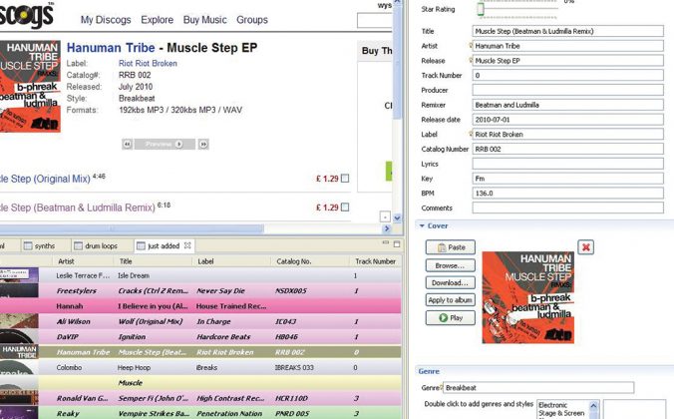Collapse the Cover section
This screenshot has width=674, height=419.
[422, 225]
